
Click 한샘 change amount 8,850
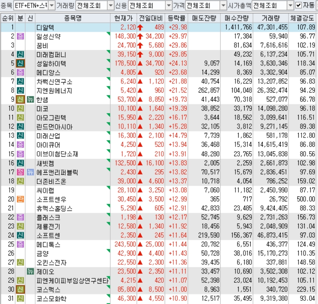coord(156,99)
